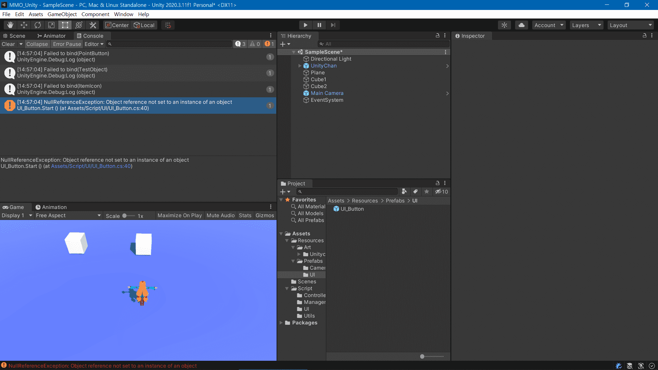Collapse the SampleScene tree
658x370 pixels.
[294, 52]
